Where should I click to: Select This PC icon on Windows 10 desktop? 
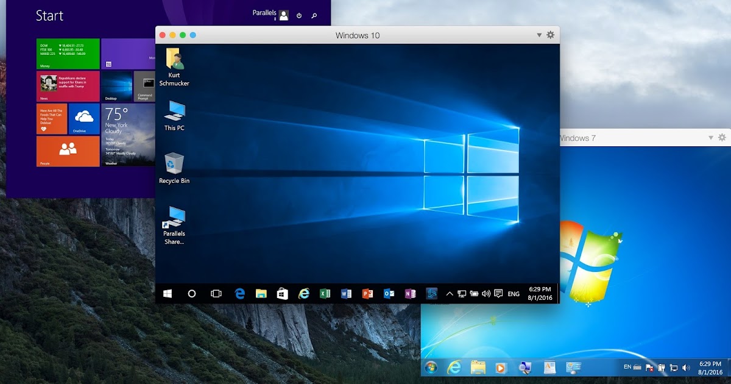[174, 116]
